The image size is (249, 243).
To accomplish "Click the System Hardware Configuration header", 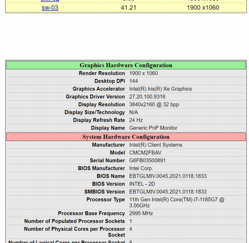I will [x=126, y=137].
